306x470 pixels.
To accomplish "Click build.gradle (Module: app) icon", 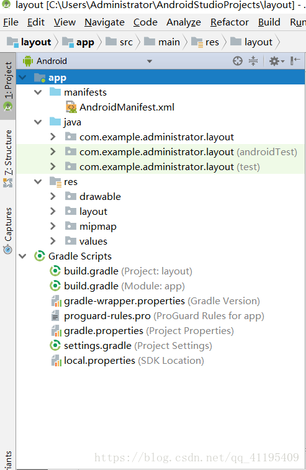I will [x=55, y=286].
